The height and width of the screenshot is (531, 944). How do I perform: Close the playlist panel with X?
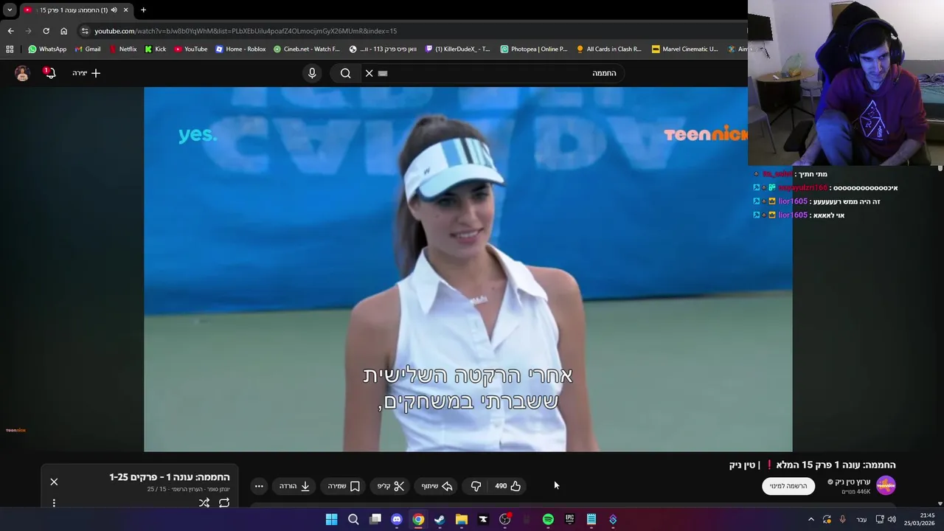pos(54,482)
